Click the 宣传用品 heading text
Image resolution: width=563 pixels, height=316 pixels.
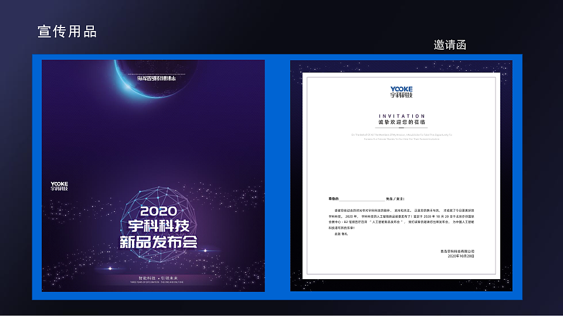tap(67, 32)
